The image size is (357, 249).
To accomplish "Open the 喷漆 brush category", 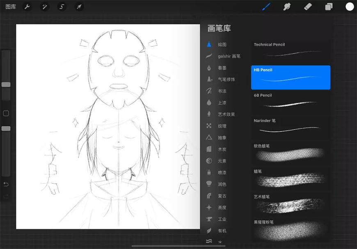I will [x=222, y=173].
